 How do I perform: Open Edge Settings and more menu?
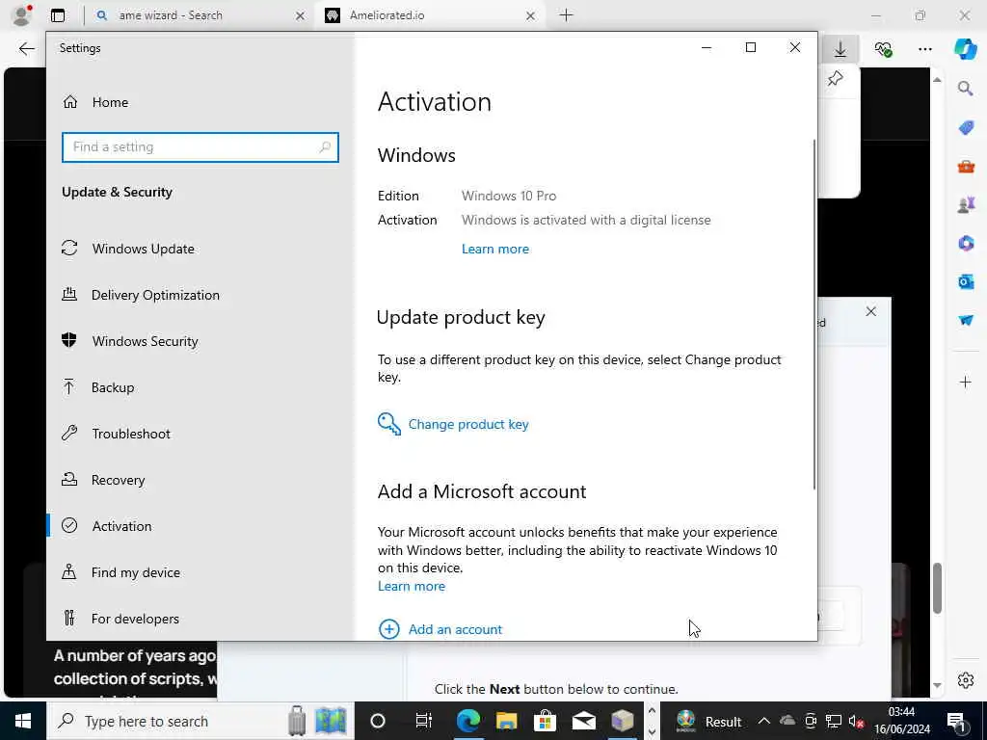click(924, 49)
